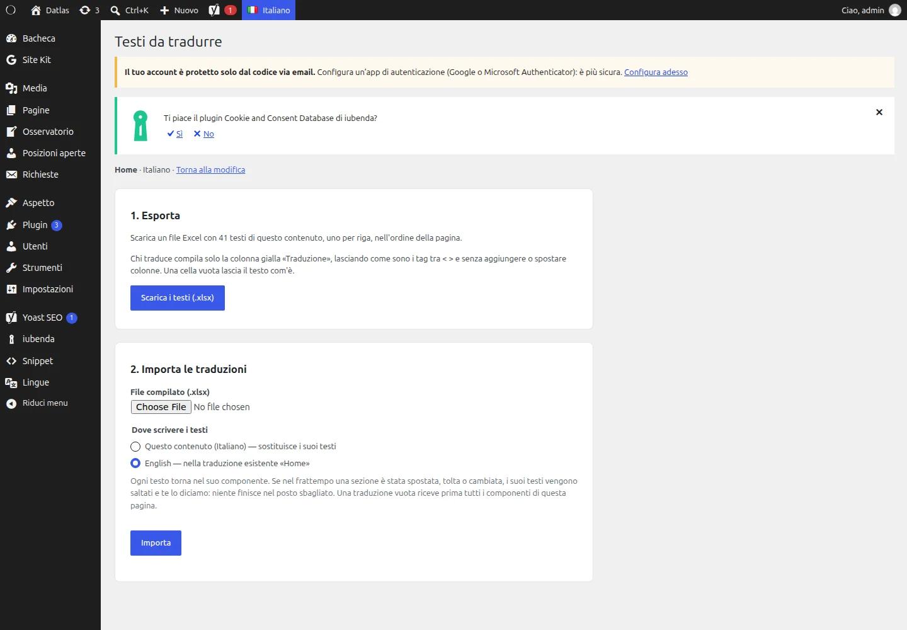Follow the 'Configura adesso' link
The height and width of the screenshot is (630, 907).
pyautogui.click(x=656, y=72)
